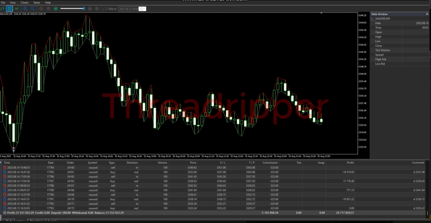Screen dimensions: 431x223
Task: Click the tester speed slider handle
Action: pos(84,9)
